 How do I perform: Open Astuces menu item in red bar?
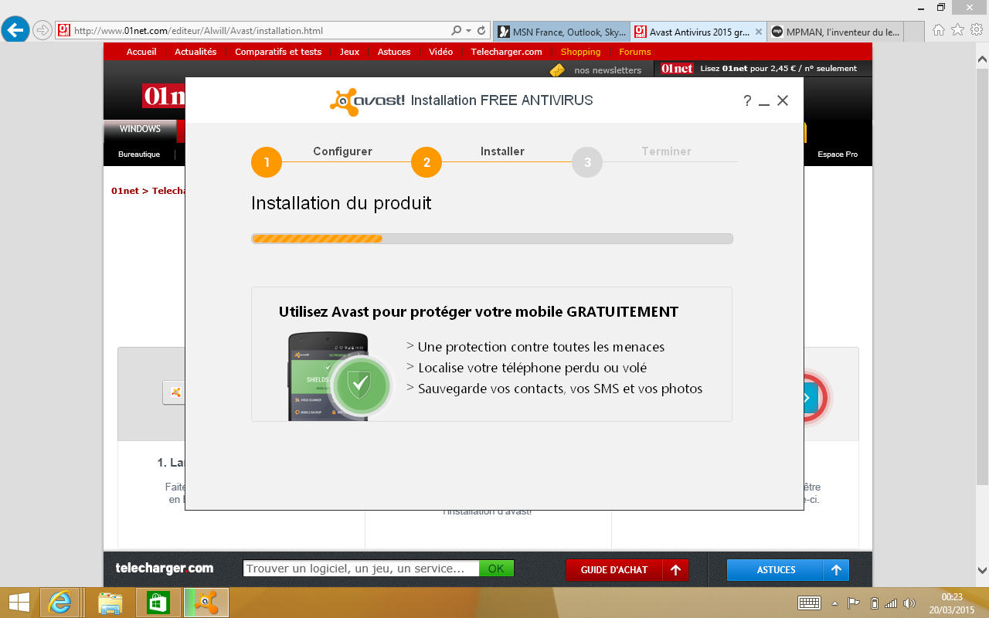click(x=394, y=52)
